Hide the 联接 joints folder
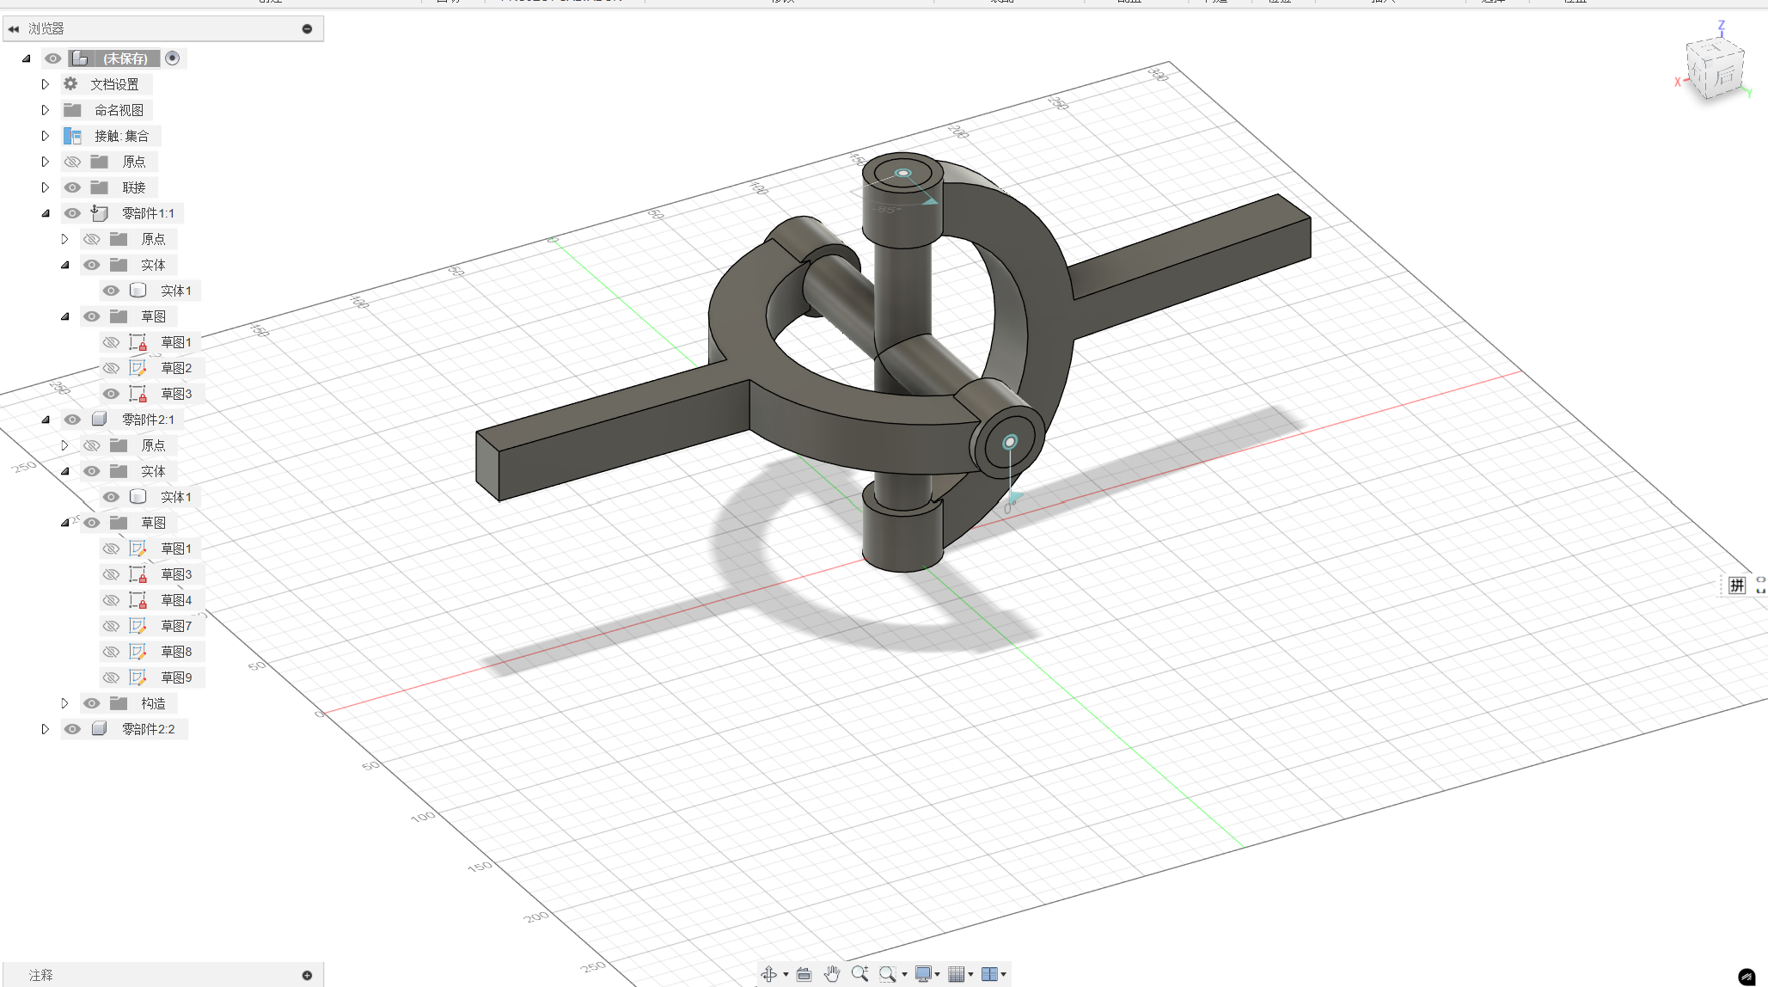This screenshot has height=987, width=1768. (x=72, y=187)
